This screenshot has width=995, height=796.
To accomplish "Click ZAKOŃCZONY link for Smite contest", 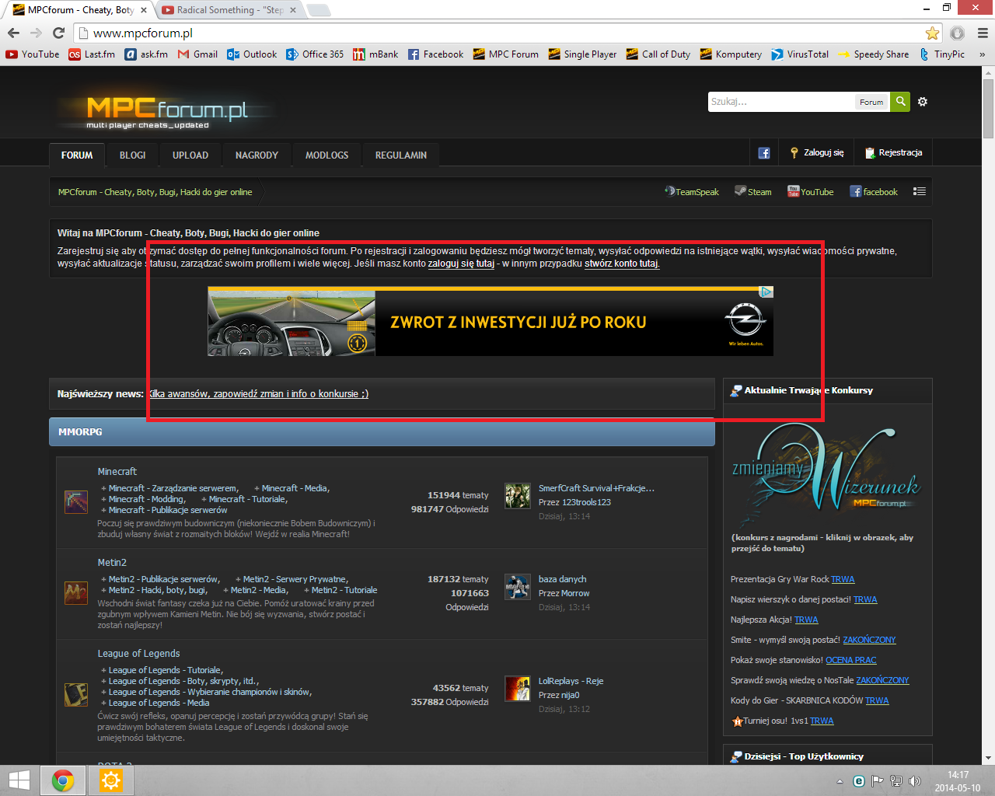I will coord(869,640).
